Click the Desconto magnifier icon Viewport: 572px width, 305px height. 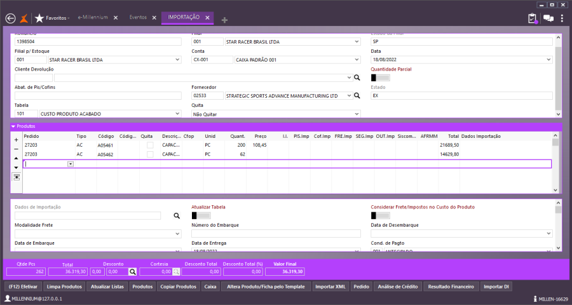[132, 272]
